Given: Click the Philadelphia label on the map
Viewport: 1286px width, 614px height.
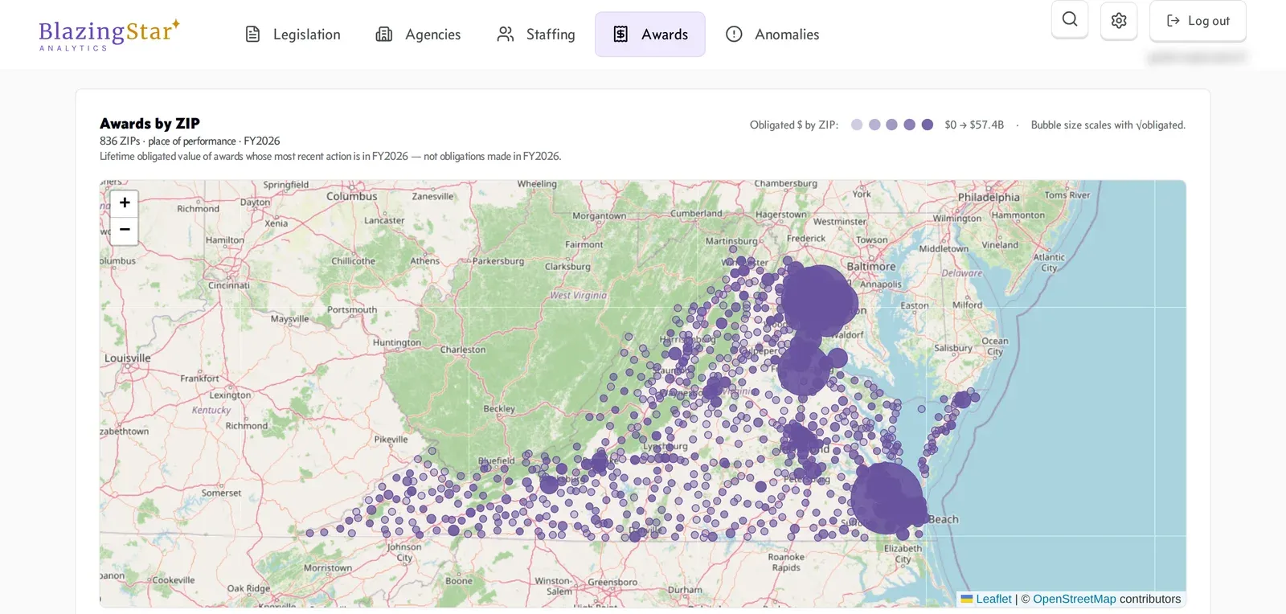Looking at the screenshot, I should click(989, 197).
